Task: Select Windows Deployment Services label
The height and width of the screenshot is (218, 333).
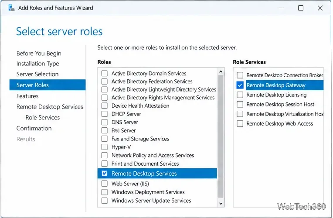Action: (148, 192)
